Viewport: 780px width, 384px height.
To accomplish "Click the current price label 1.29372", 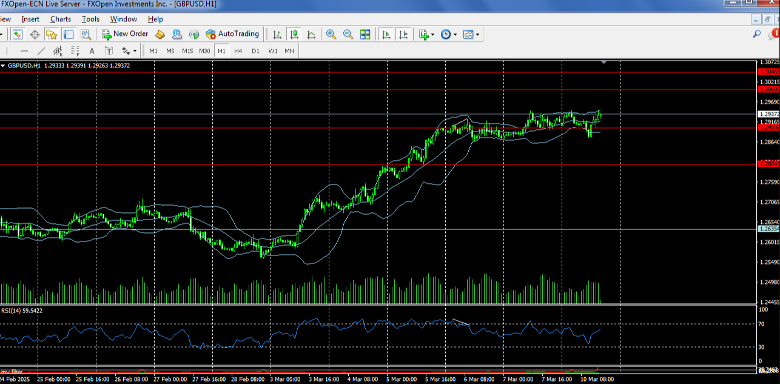I will [768, 114].
